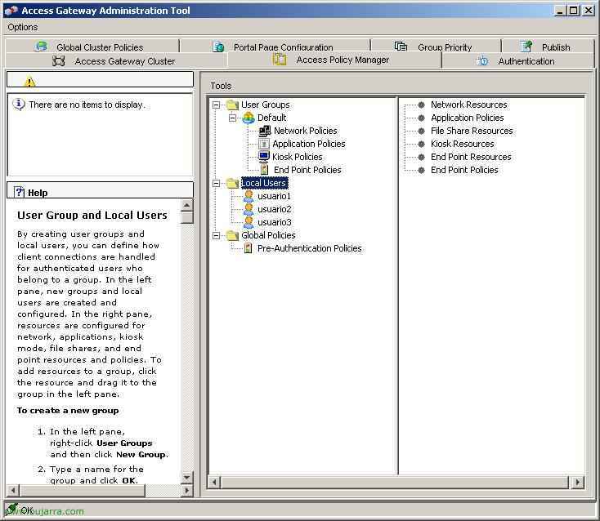Click the Tools pane right scroll arrow
This screenshot has height=521, width=600.
pos(577,483)
